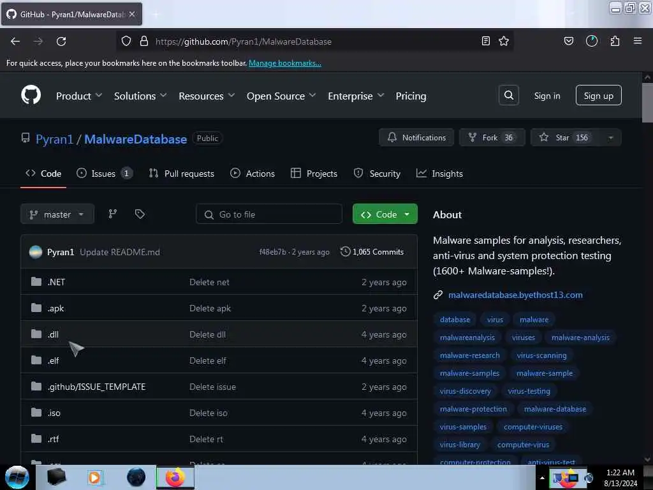Switch to the Projects tab
Screen dimensions: 653x490
[314, 174]
